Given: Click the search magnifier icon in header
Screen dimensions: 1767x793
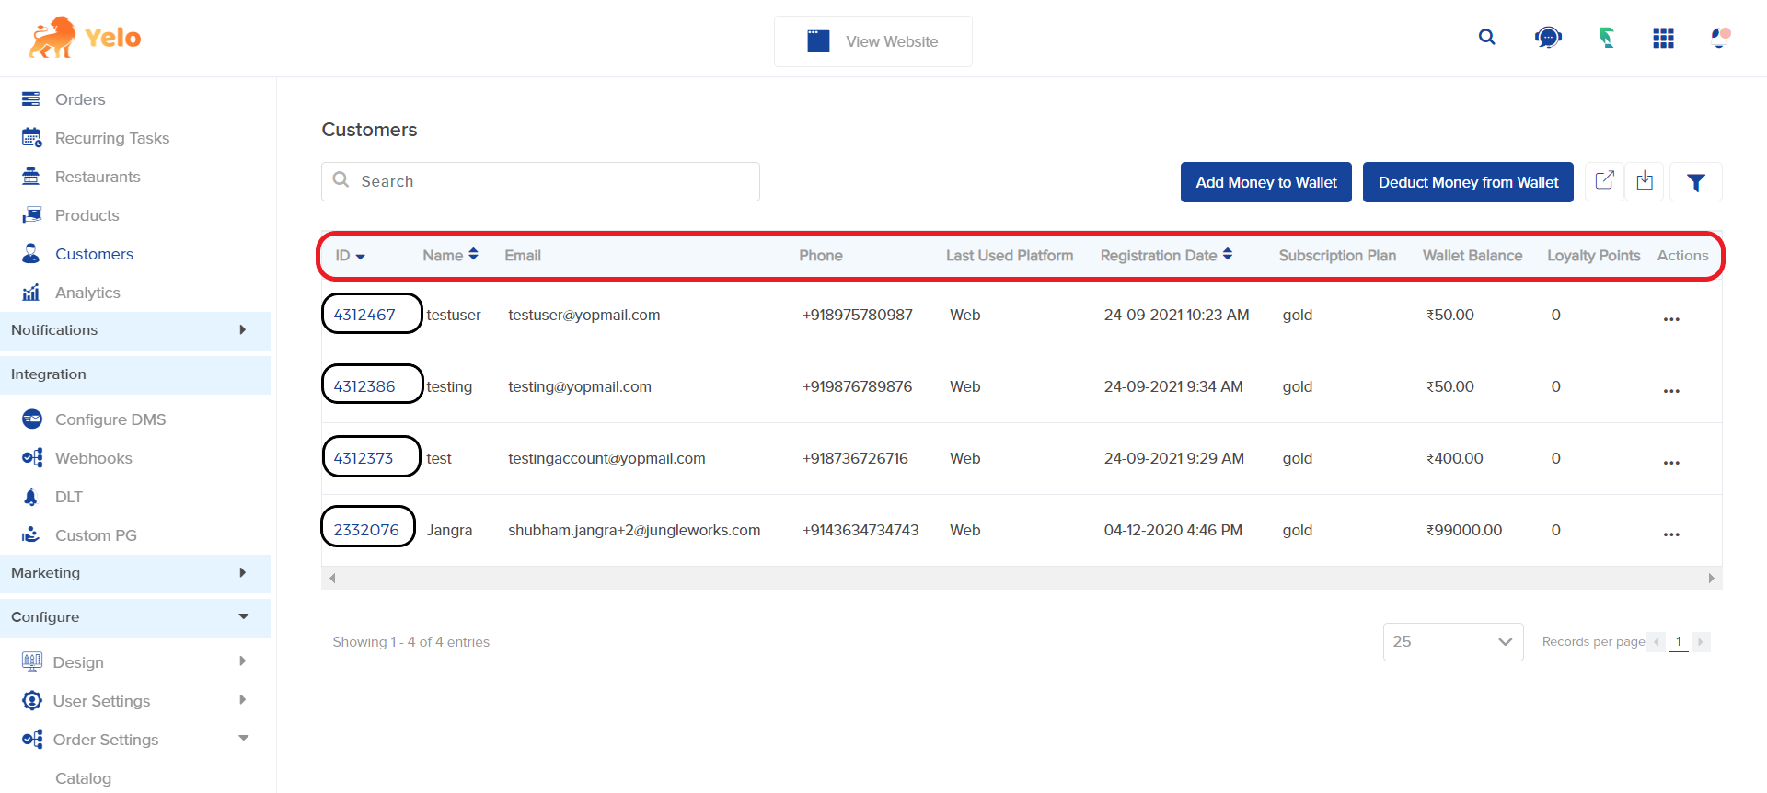Looking at the screenshot, I should click(x=1486, y=38).
